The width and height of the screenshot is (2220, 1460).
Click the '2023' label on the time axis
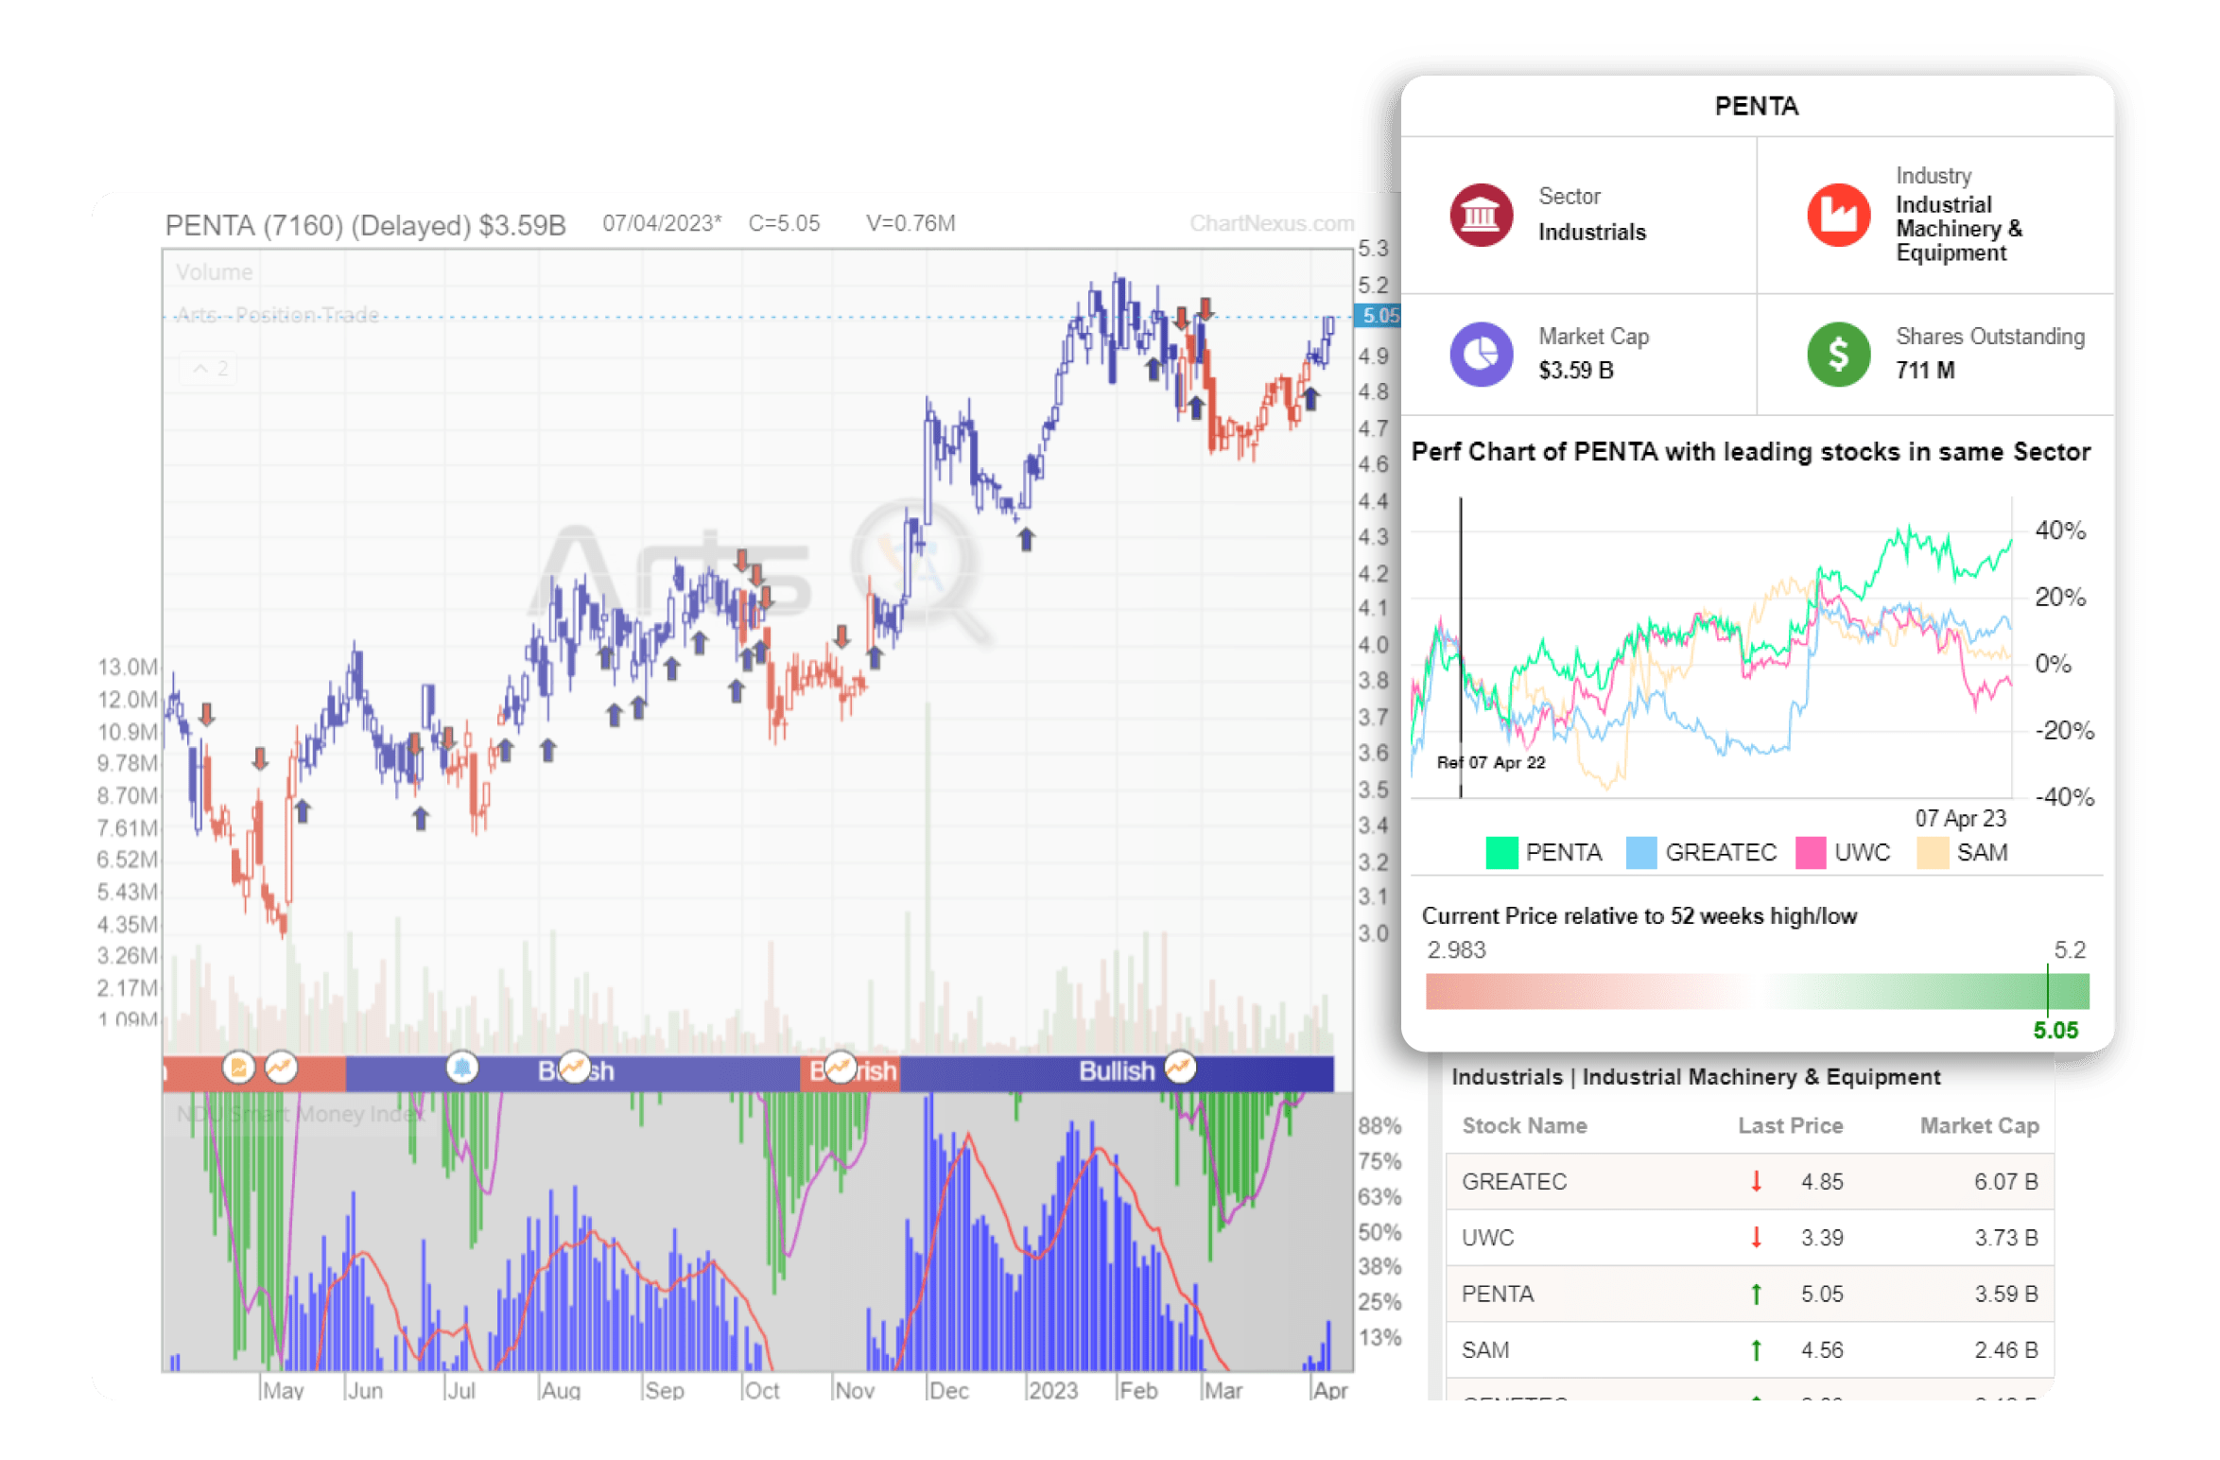[x=1052, y=1389]
